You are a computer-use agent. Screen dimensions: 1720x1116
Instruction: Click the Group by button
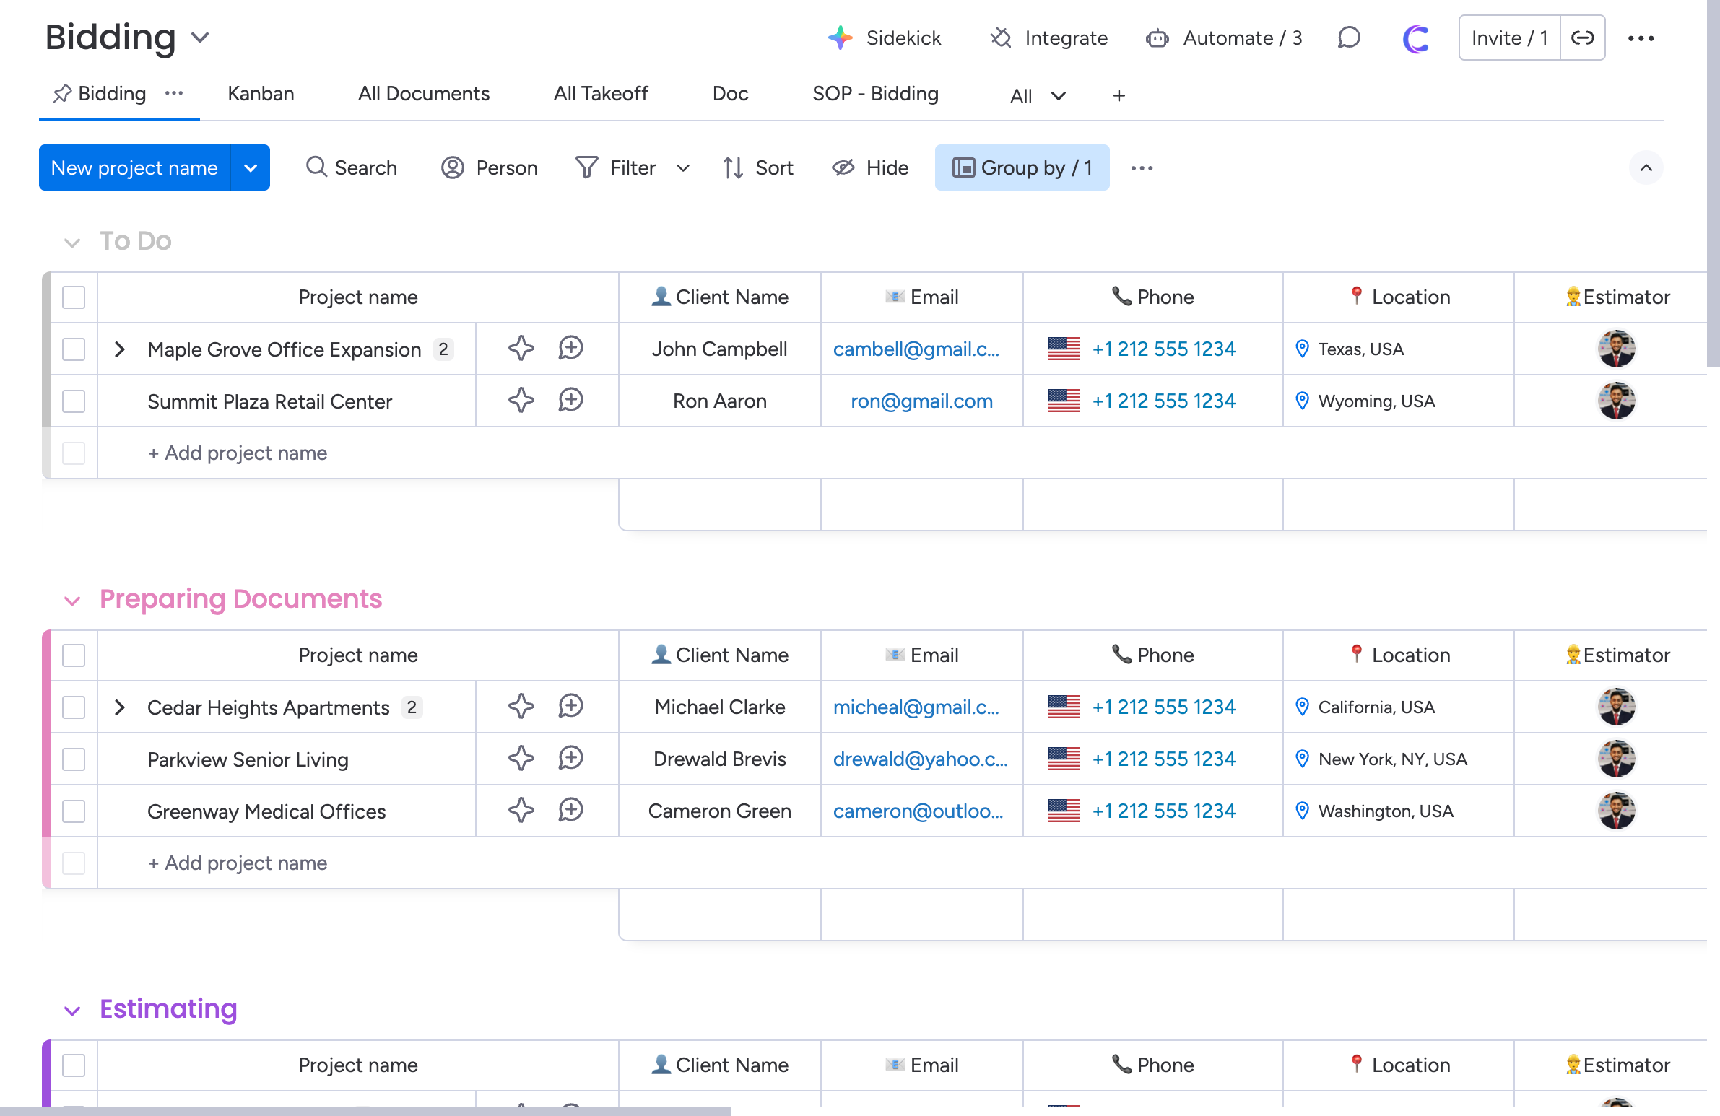coord(1022,167)
